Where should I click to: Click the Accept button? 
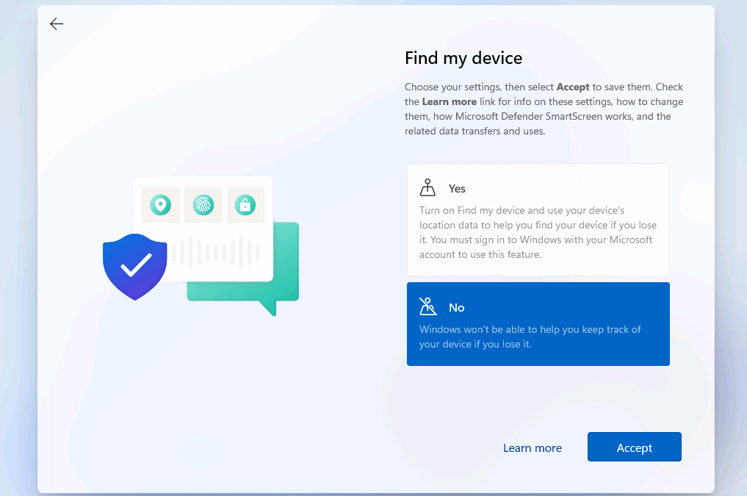tap(634, 447)
